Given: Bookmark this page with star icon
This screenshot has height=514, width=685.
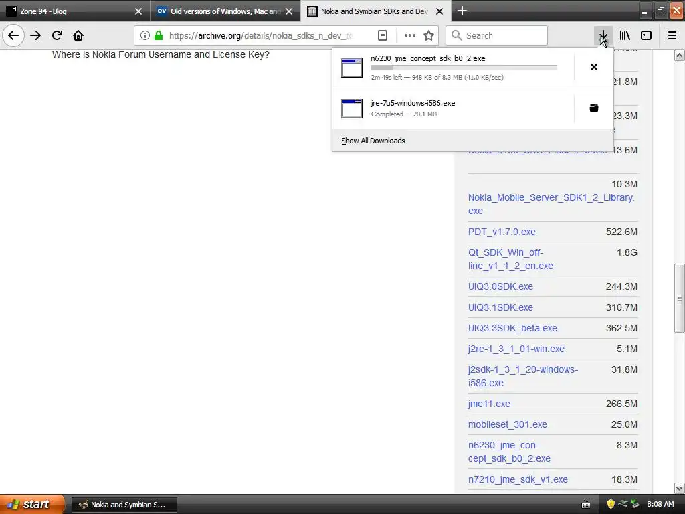Looking at the screenshot, I should [x=429, y=35].
